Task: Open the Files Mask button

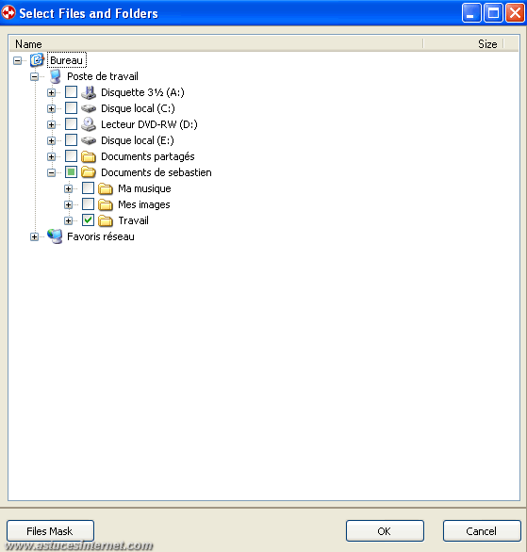Action: point(50,531)
